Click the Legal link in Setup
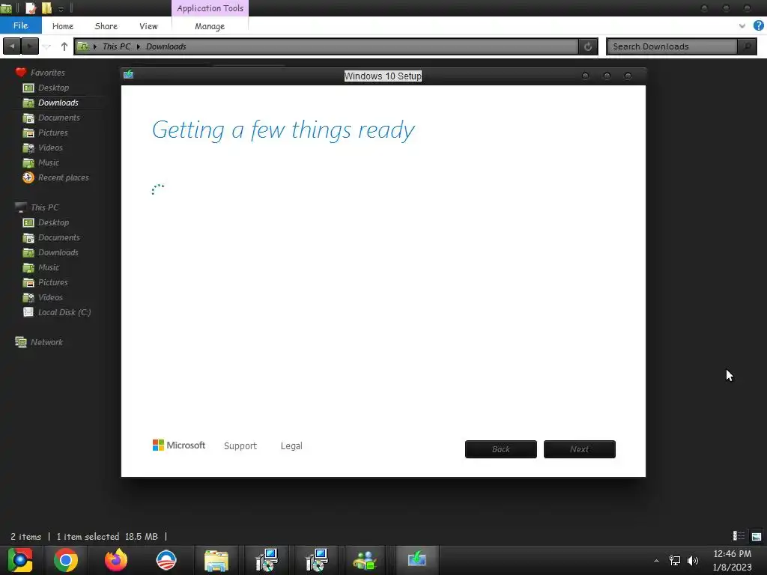This screenshot has width=767, height=575. point(291,446)
